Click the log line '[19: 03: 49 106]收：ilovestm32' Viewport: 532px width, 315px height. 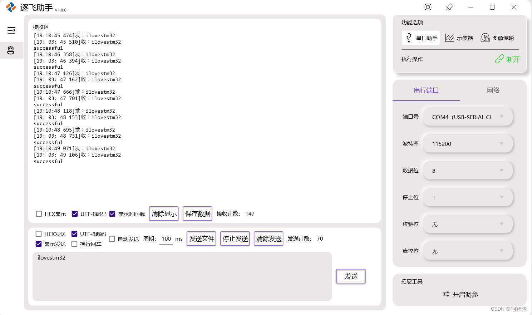77,155
